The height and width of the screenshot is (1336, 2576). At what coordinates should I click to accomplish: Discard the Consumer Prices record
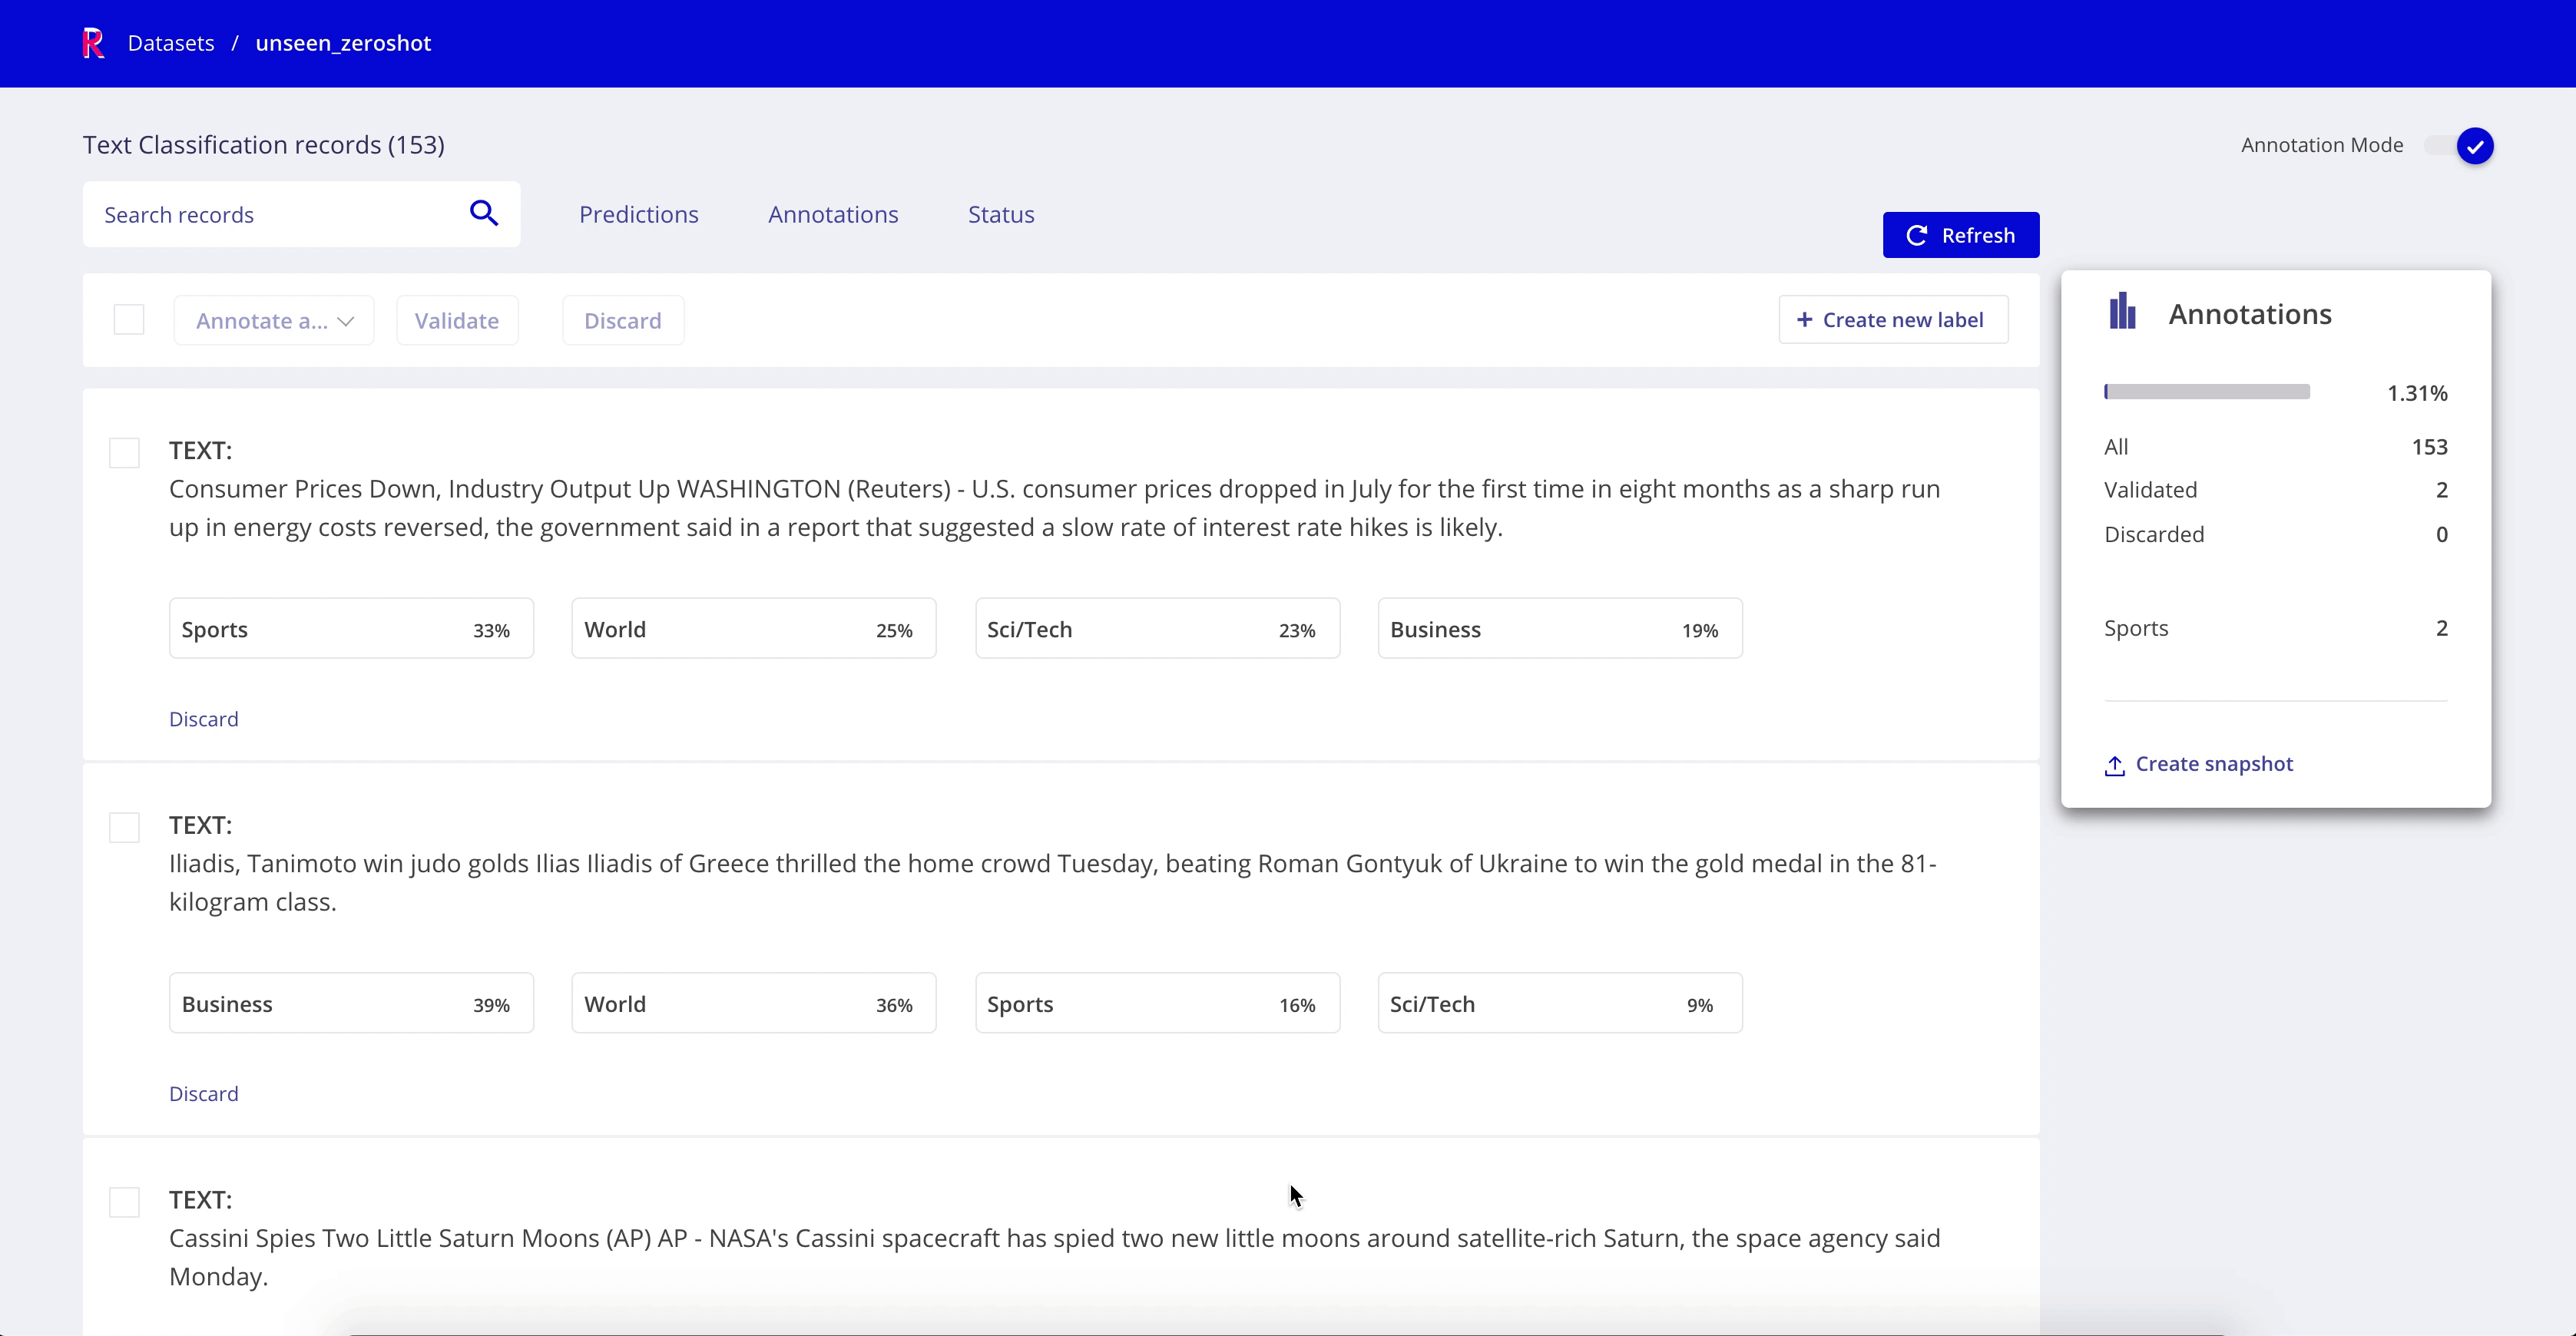point(203,719)
